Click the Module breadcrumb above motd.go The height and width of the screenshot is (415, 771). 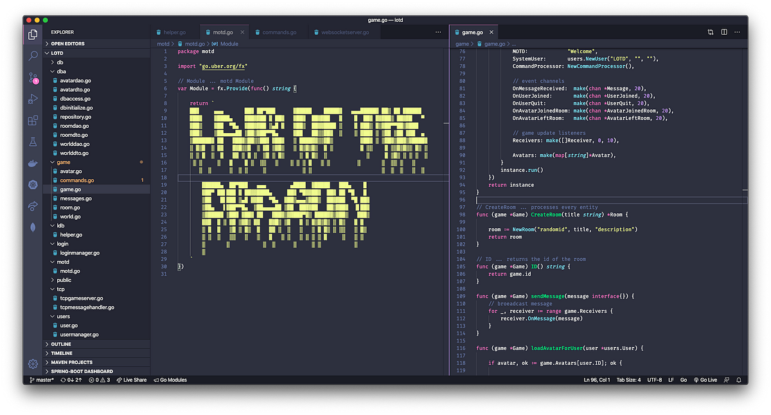click(x=228, y=44)
